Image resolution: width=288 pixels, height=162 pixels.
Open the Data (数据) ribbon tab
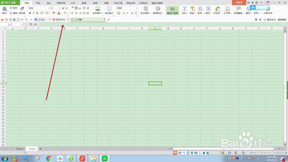84,3
